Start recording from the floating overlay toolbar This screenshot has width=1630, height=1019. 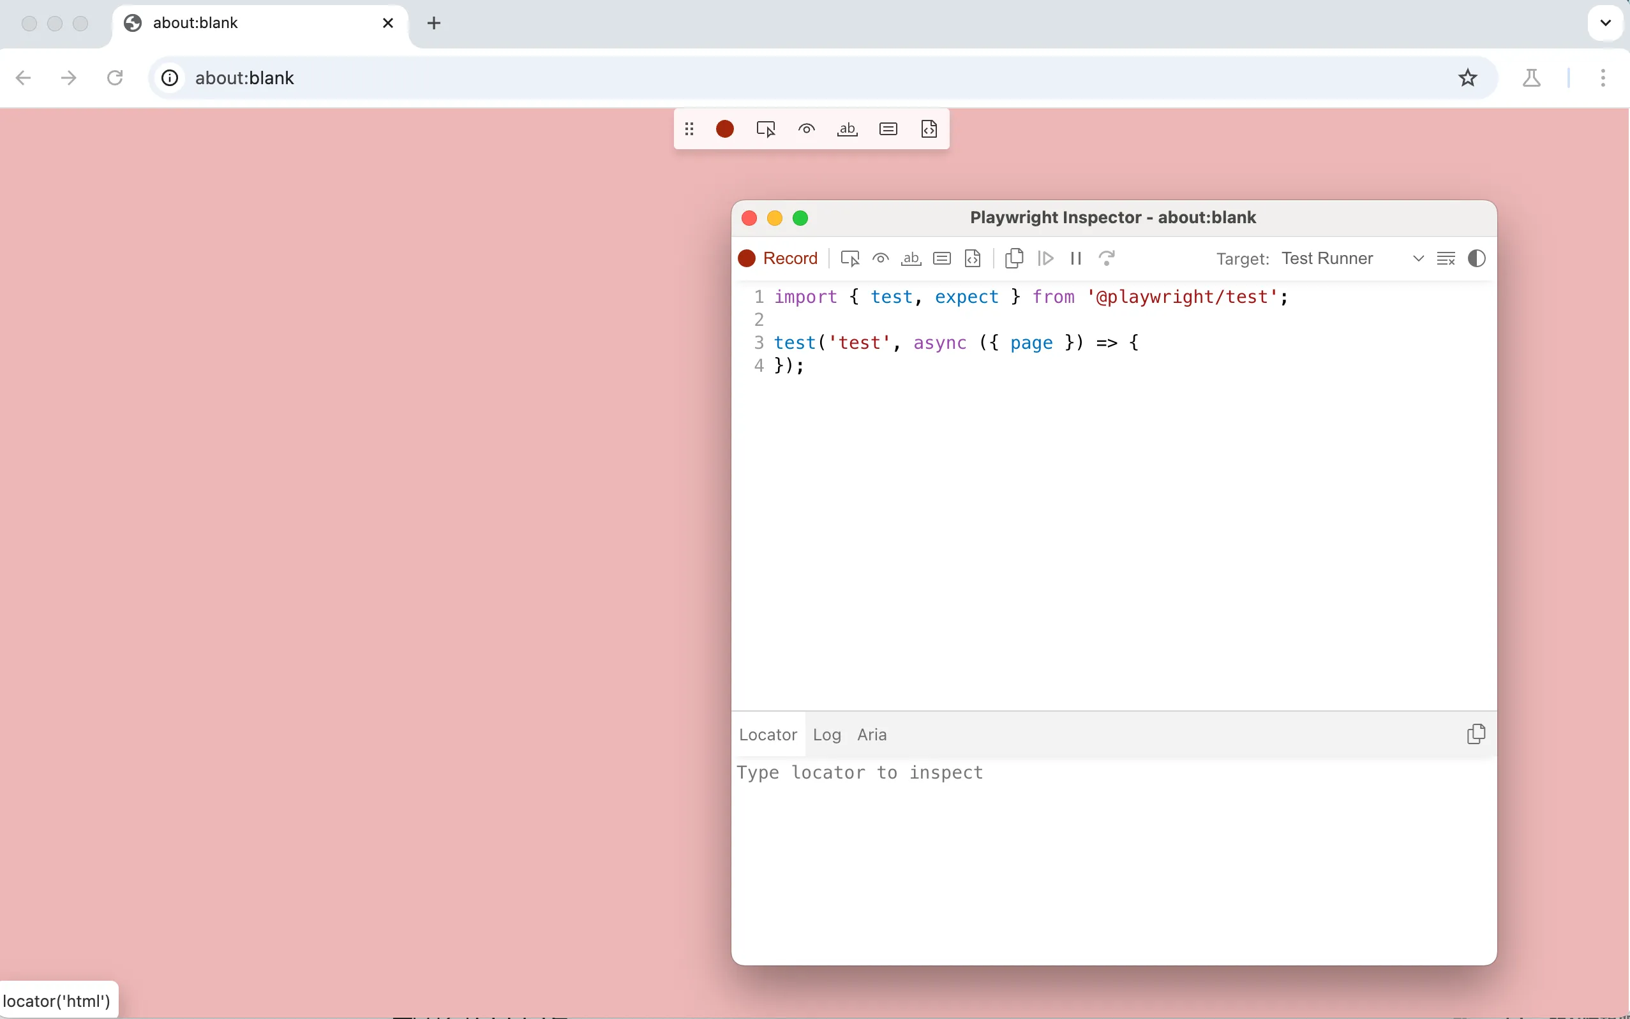pos(725,129)
